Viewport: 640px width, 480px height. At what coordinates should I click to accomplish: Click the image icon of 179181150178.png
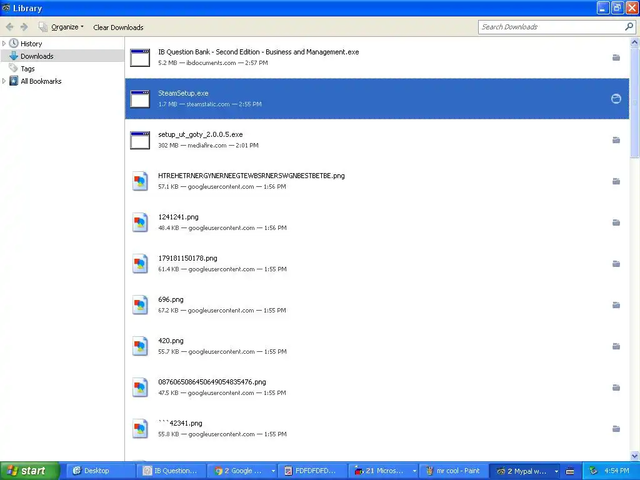point(140,264)
